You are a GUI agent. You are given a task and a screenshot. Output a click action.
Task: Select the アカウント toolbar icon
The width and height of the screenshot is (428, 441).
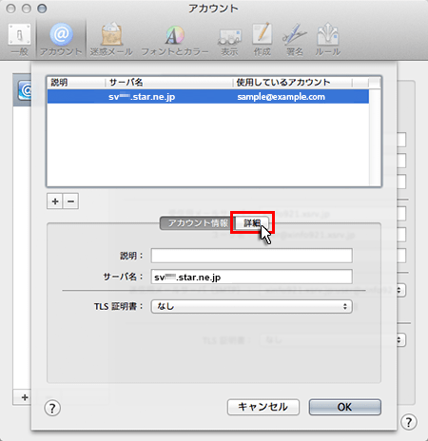(61, 39)
